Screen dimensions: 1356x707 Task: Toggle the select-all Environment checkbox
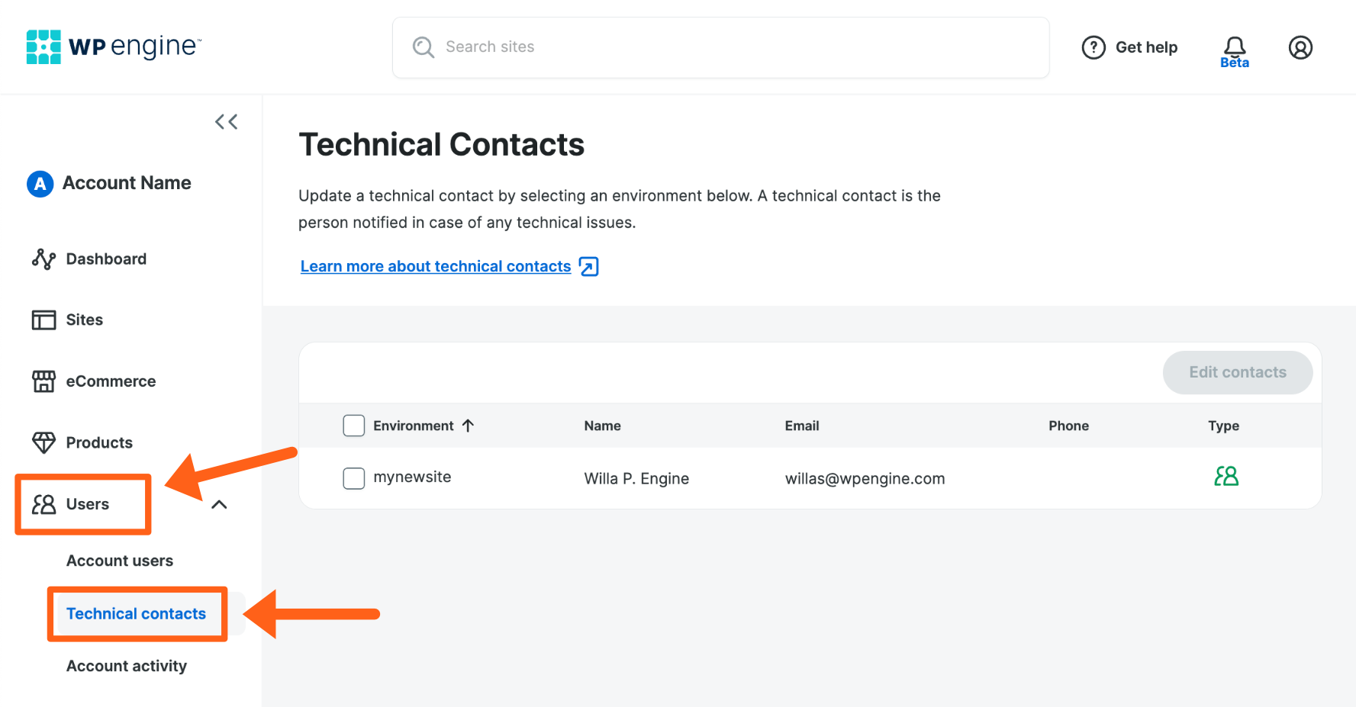(353, 425)
